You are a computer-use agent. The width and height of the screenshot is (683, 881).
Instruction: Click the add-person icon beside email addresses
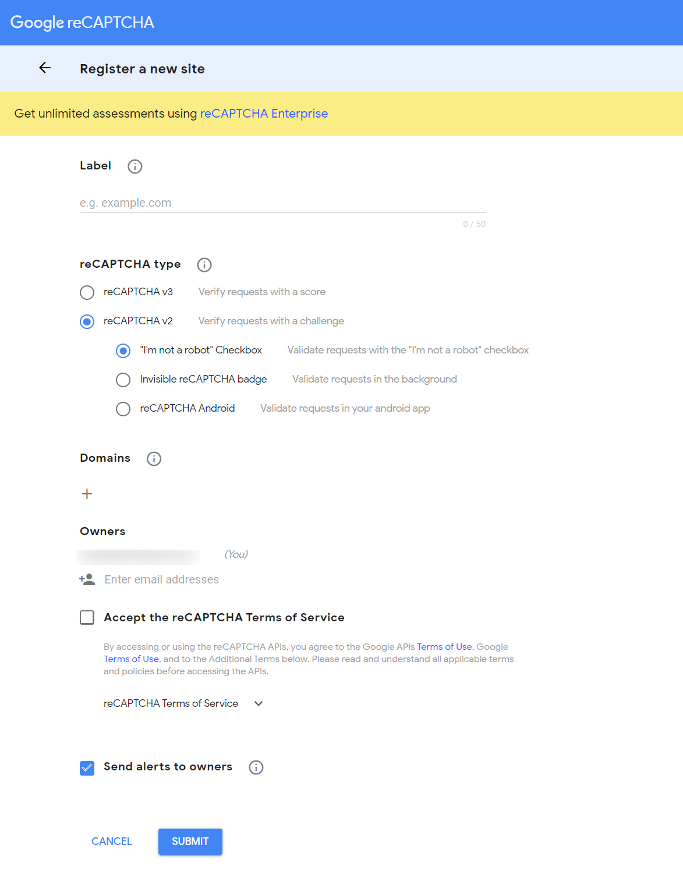pos(87,579)
